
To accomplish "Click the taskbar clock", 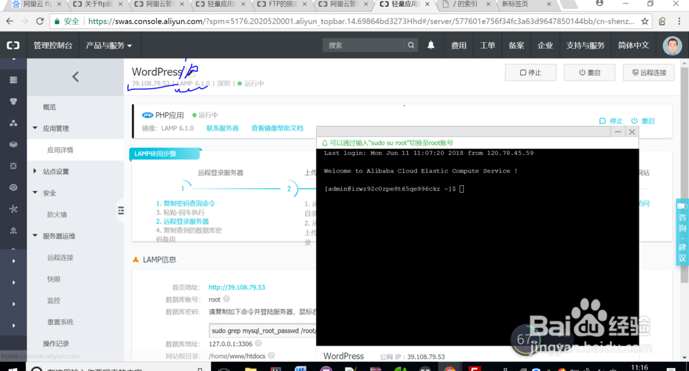I will pyautogui.click(x=639, y=368).
